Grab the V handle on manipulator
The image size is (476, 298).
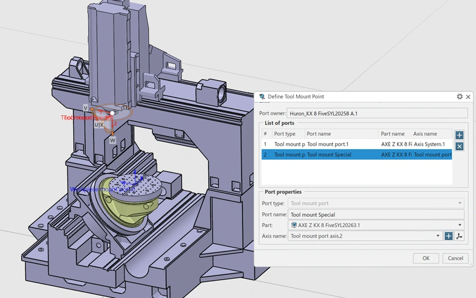85,108
